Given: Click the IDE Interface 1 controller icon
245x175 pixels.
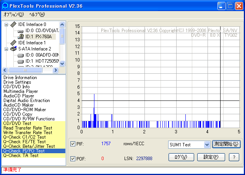Looking at the screenshot, I should [x=13, y=43].
